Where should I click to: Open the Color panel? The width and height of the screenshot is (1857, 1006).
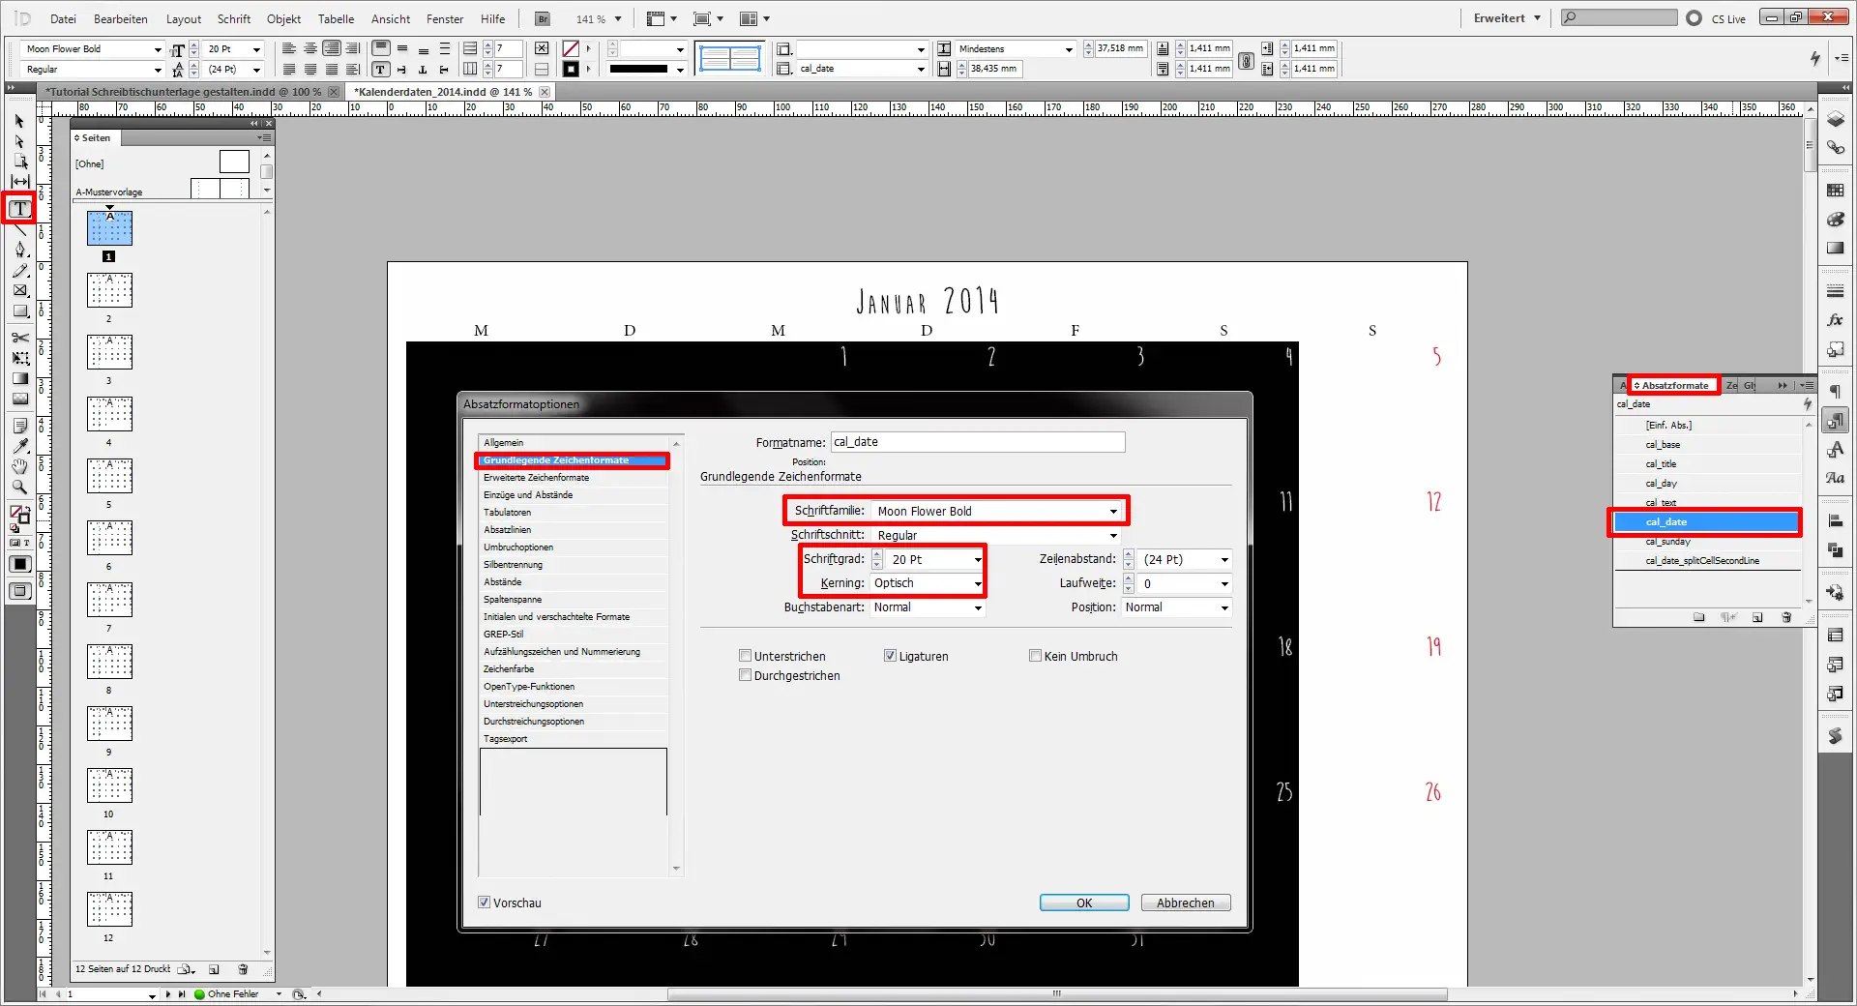click(1836, 221)
